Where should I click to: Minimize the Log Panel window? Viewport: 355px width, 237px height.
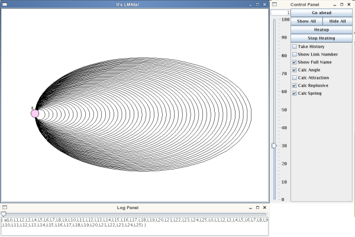coord(249,207)
